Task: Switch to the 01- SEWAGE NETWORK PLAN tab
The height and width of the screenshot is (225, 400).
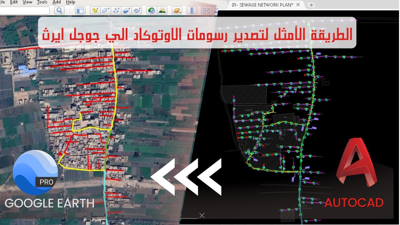Action: [262, 5]
